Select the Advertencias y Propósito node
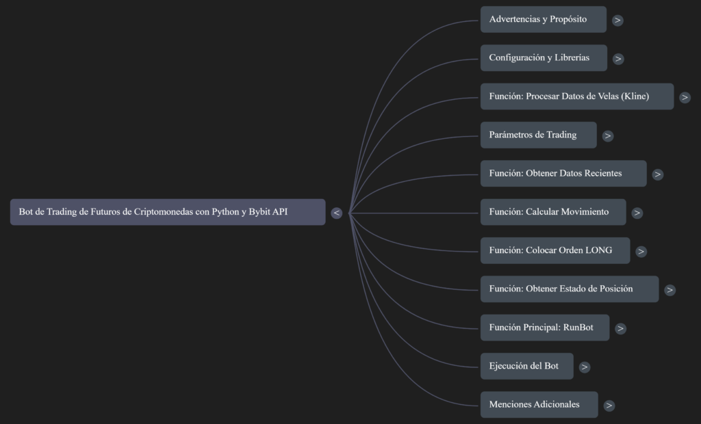The width and height of the screenshot is (701, 424). pyautogui.click(x=543, y=19)
